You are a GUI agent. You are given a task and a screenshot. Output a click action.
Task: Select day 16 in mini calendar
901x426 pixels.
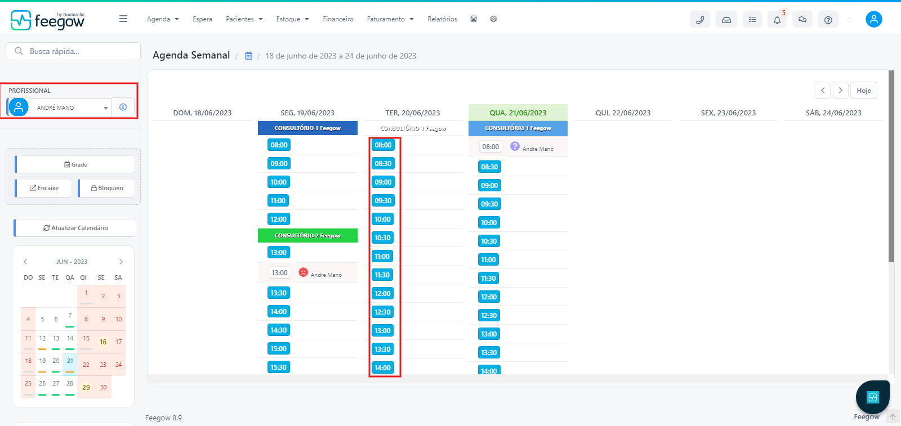(x=103, y=342)
